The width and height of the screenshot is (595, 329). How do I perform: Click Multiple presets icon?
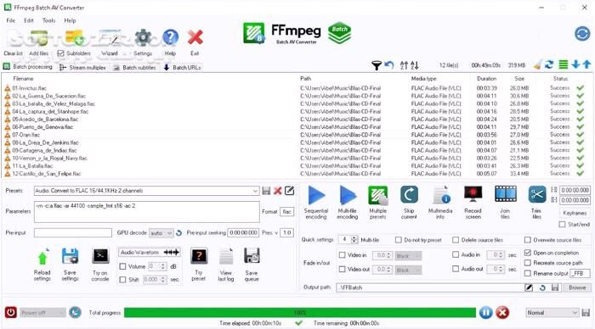378,195
